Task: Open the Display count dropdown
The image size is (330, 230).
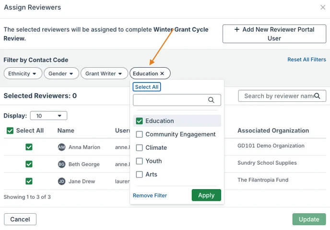Action: (48, 116)
